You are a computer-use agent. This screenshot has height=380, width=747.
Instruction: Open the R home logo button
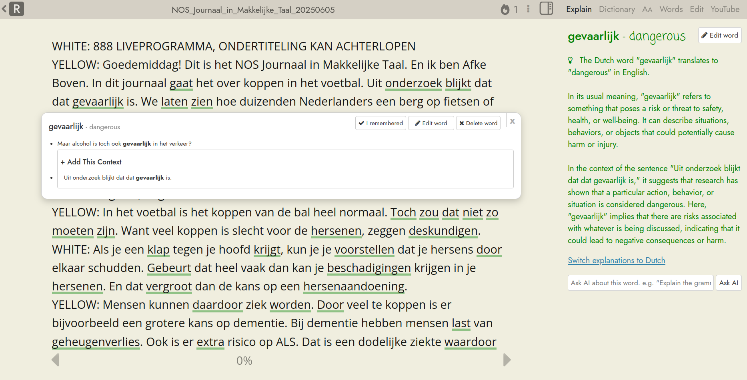pos(17,9)
